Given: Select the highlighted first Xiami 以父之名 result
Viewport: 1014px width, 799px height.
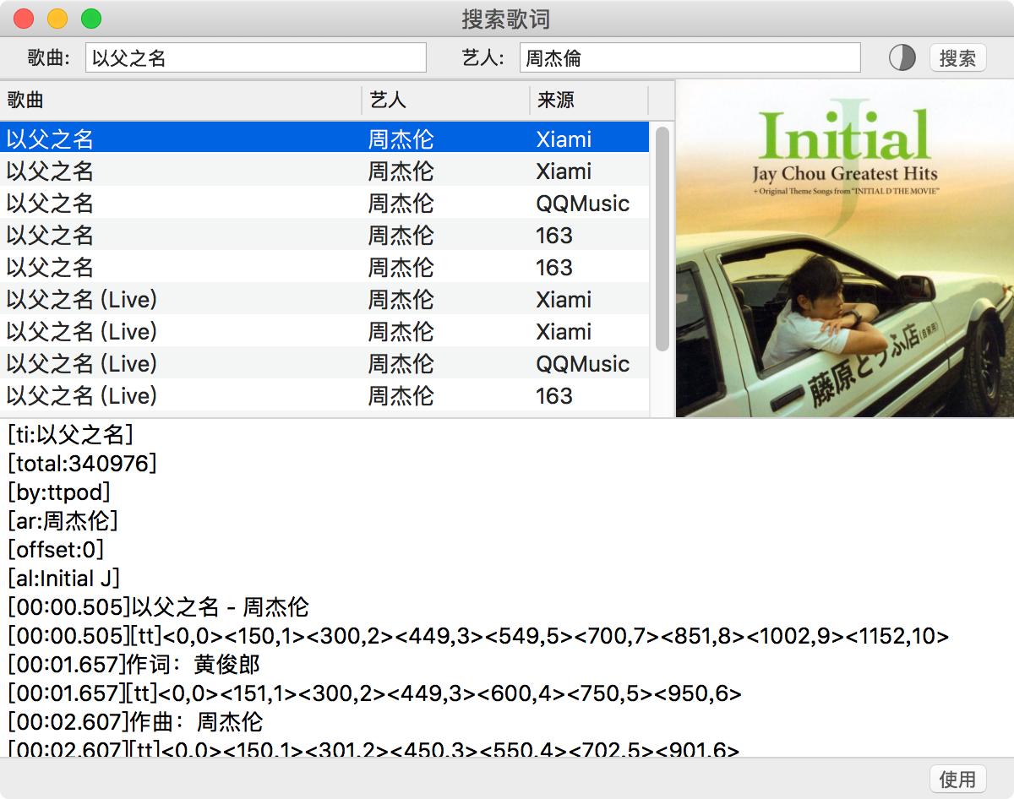Looking at the screenshot, I should (324, 139).
